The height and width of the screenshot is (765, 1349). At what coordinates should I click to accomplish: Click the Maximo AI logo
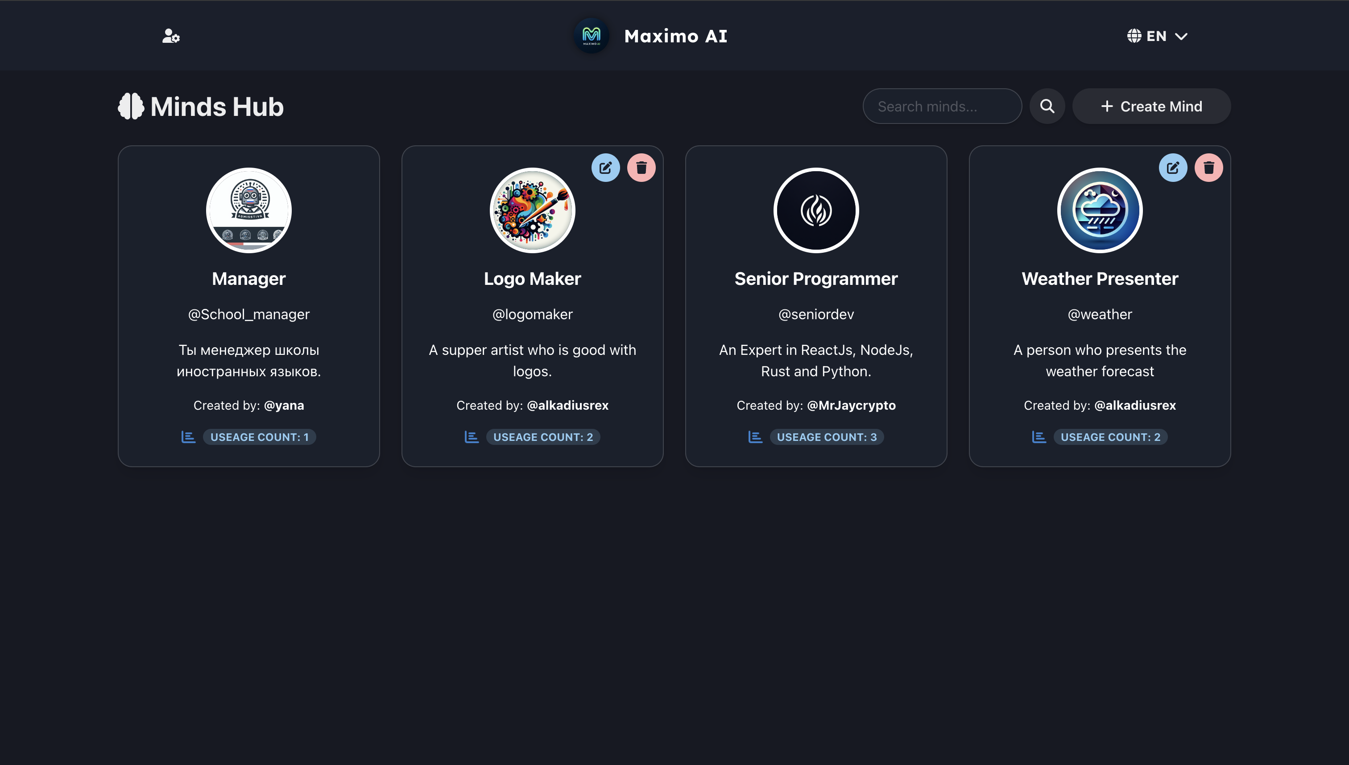click(x=591, y=36)
